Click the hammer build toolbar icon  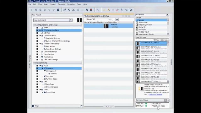69,10
